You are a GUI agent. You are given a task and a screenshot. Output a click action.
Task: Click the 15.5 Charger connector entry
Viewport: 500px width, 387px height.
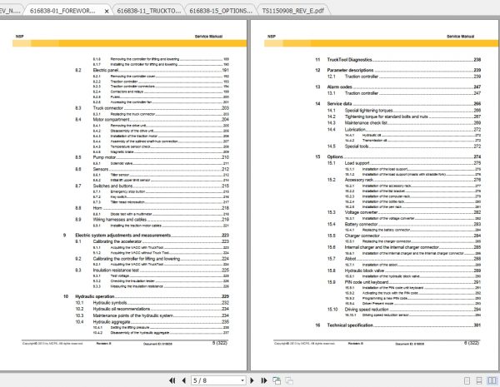tap(403, 236)
